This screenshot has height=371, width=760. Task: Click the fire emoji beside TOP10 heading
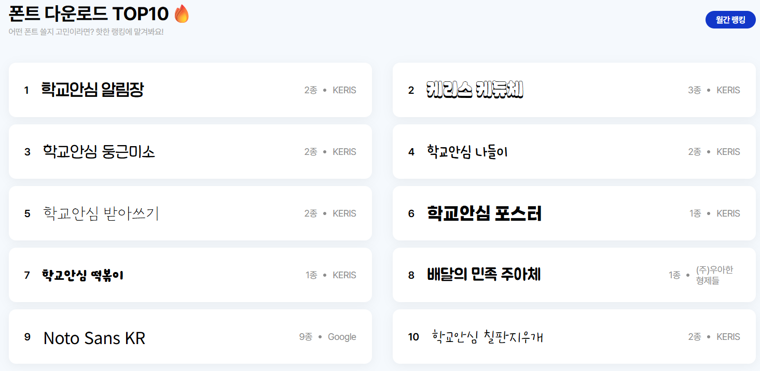(x=182, y=13)
